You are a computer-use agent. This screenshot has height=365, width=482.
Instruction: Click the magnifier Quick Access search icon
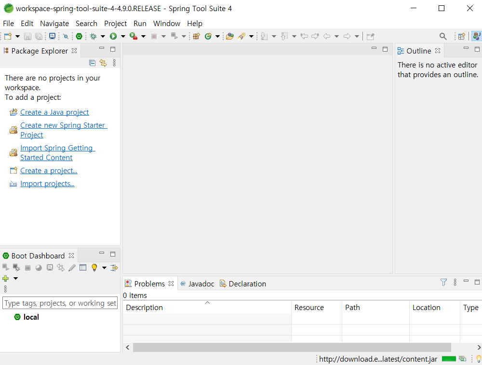click(x=443, y=36)
